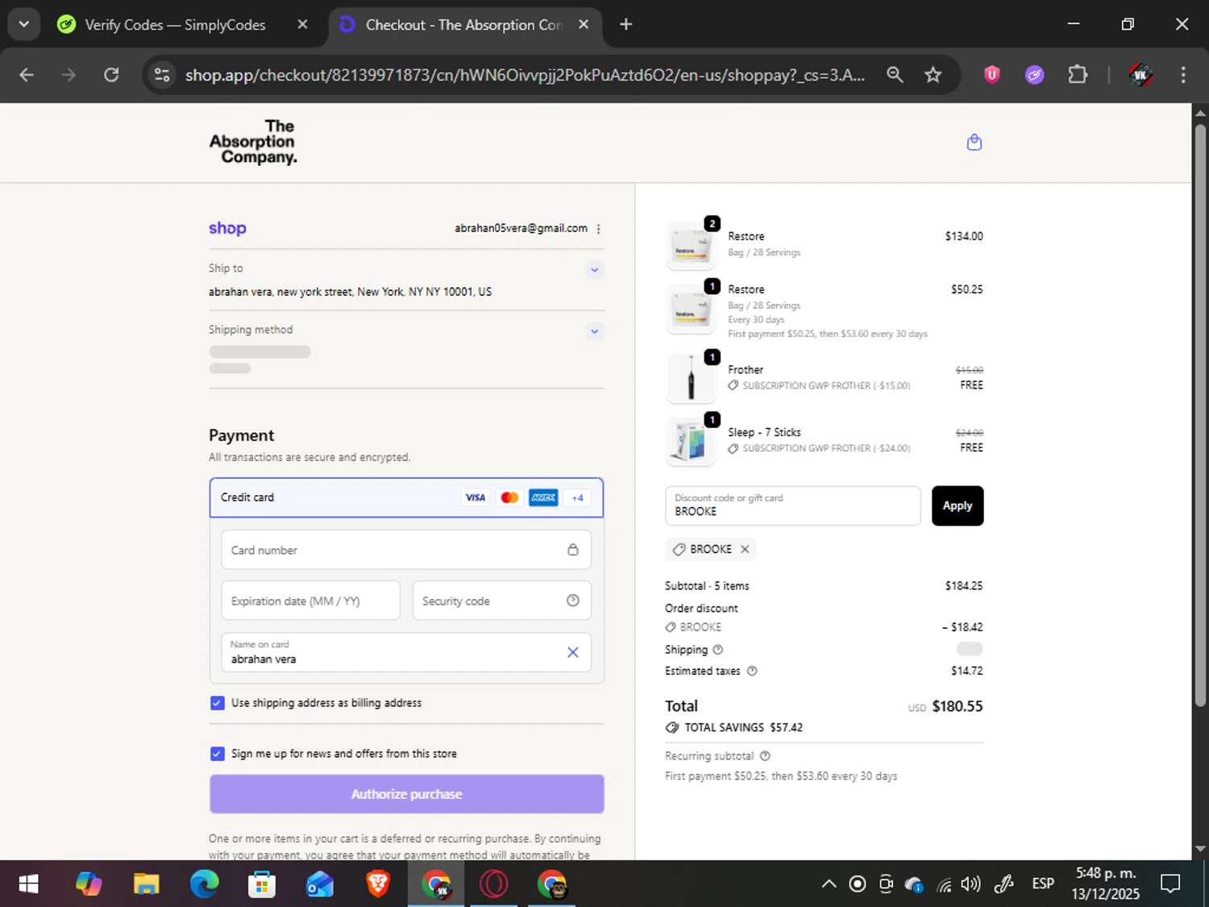Viewport: 1209px width, 907px height.
Task: Click the security code help icon
Action: click(x=572, y=601)
